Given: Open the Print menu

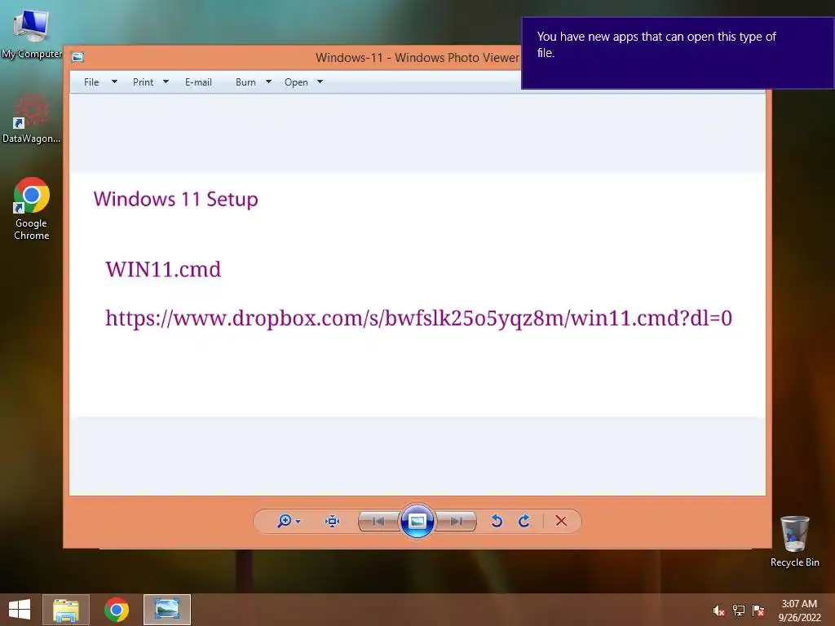Looking at the screenshot, I should click(x=144, y=82).
